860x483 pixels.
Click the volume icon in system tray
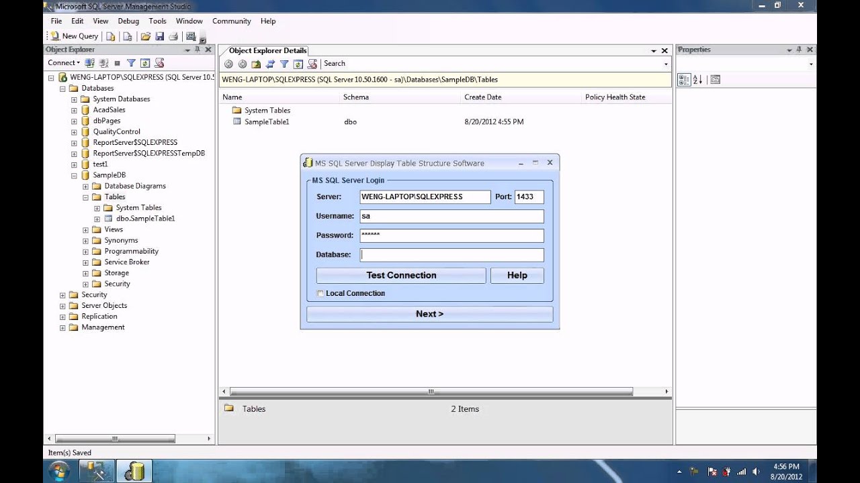pos(757,472)
